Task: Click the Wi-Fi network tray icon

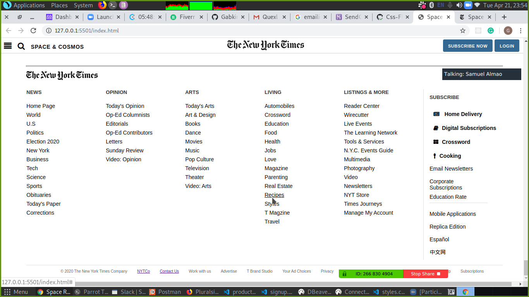Action: tap(477, 5)
